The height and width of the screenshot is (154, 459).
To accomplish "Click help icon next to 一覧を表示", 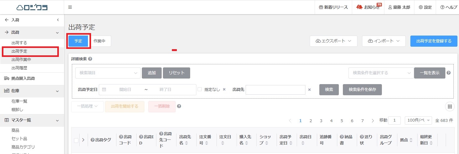I will 448,73.
